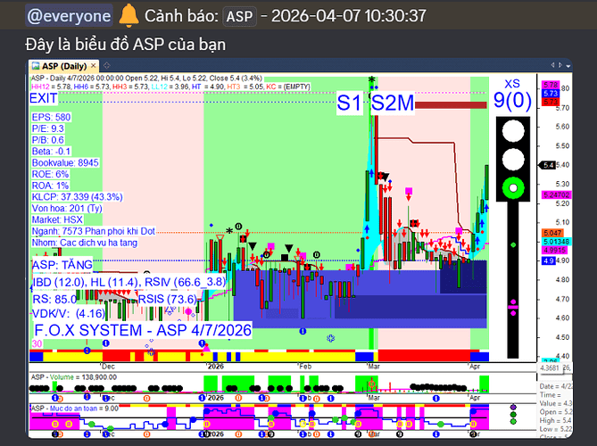Click the blue 4.9 price label
Viewport: 597px width, 446px height.
(549, 261)
